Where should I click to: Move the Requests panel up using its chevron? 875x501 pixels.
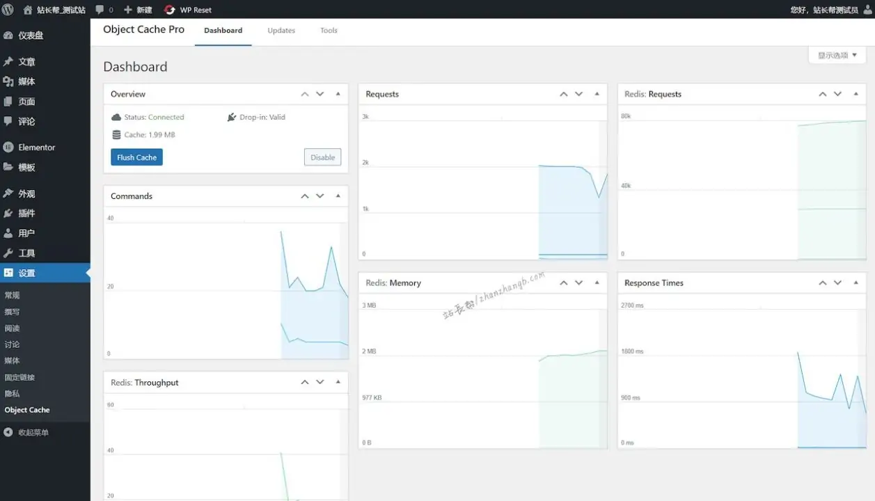click(x=563, y=93)
